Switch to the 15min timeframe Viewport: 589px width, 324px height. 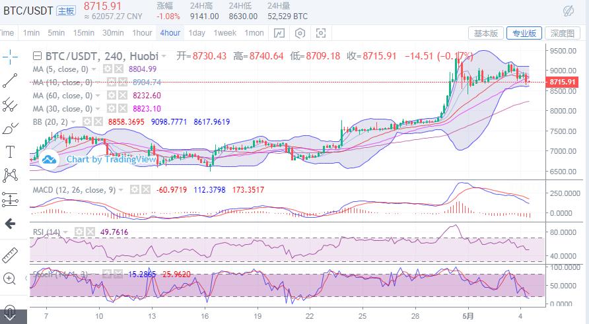[83, 33]
